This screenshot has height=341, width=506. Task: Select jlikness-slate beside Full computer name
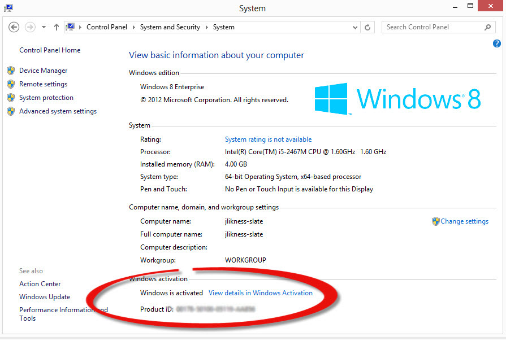point(244,234)
